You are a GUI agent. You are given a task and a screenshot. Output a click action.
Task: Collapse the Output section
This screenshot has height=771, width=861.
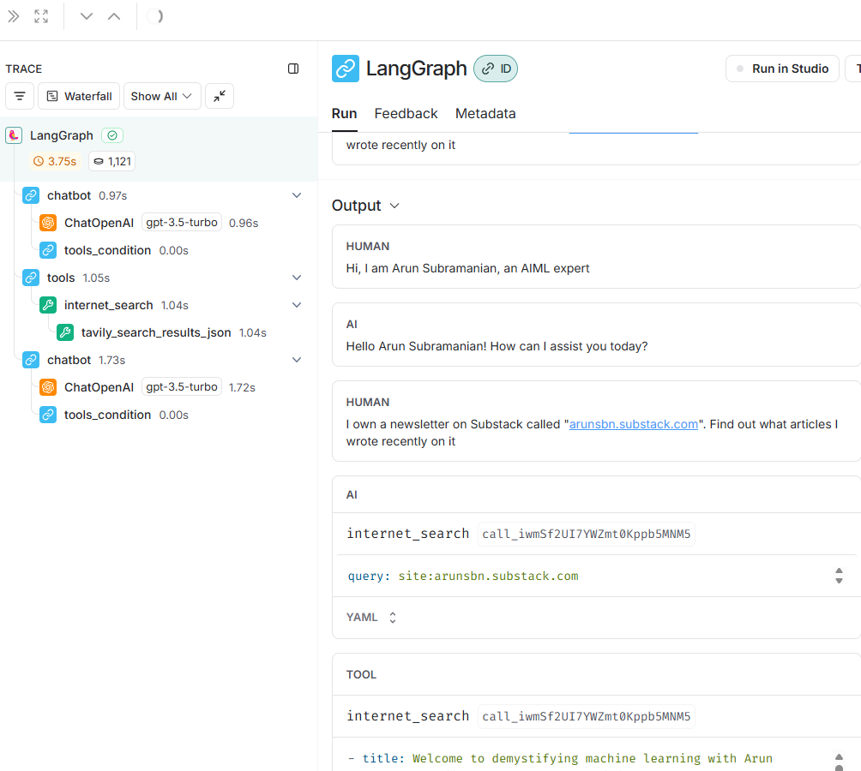pyautogui.click(x=394, y=206)
